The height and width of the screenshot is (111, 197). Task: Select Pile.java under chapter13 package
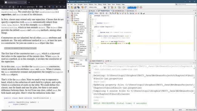tap(82, 31)
